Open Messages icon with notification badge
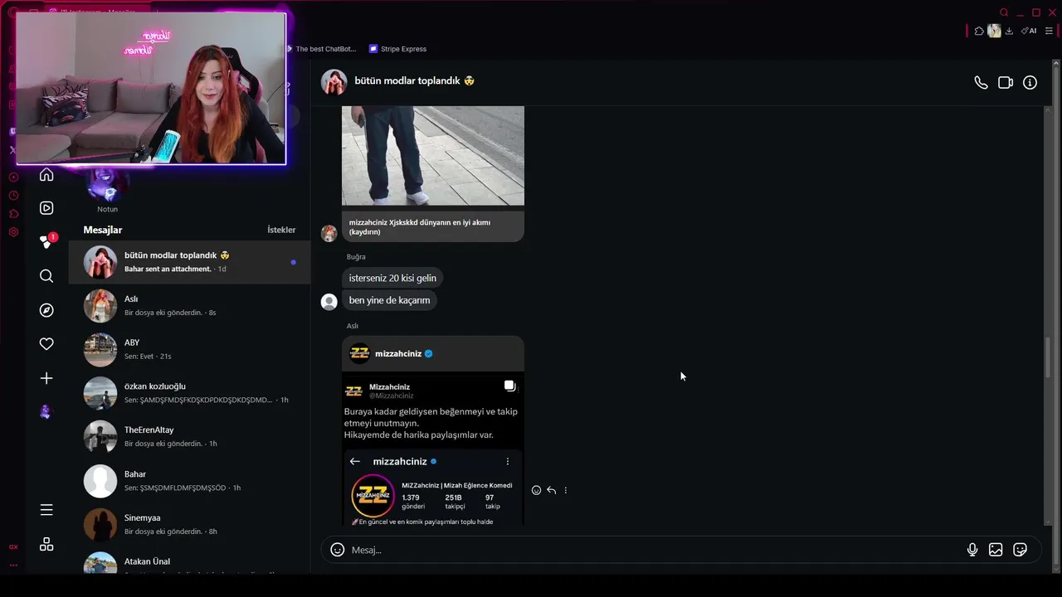 click(x=47, y=241)
